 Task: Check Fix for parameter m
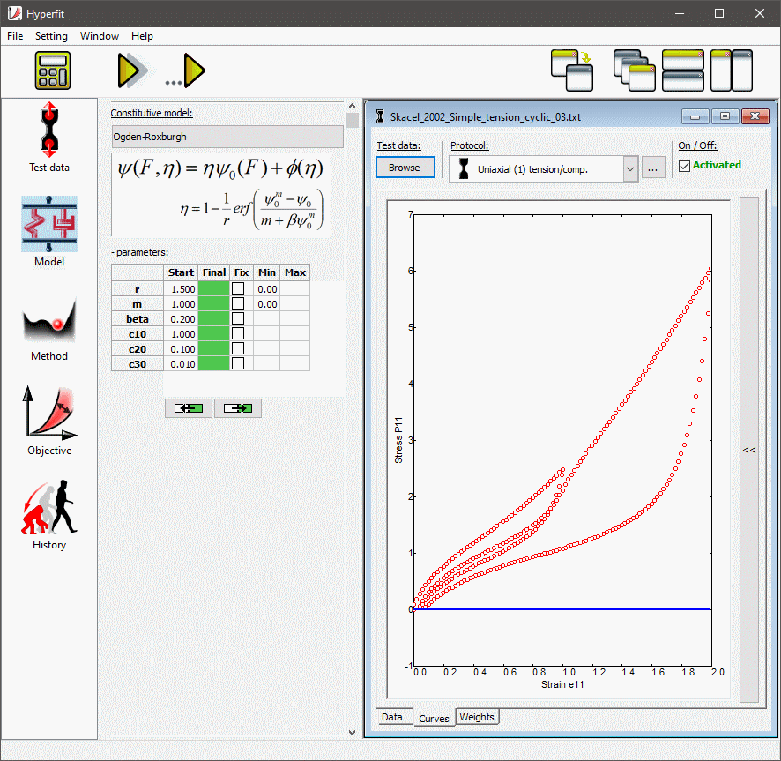[238, 303]
